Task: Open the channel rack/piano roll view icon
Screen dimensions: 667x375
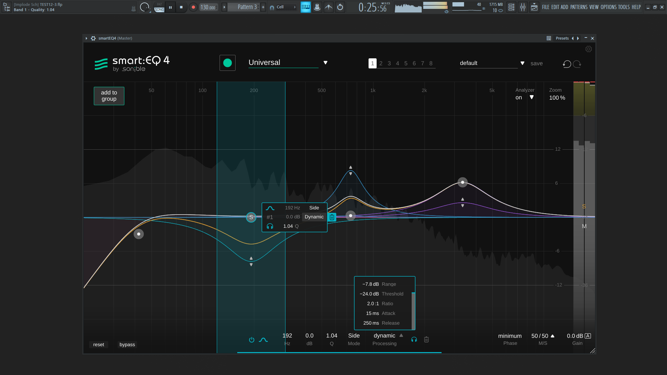Action: (534, 7)
